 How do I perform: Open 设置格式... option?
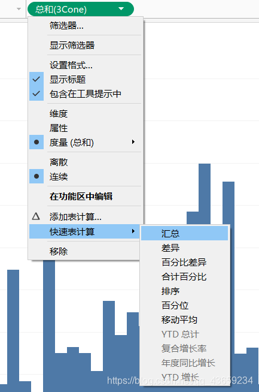(86, 65)
